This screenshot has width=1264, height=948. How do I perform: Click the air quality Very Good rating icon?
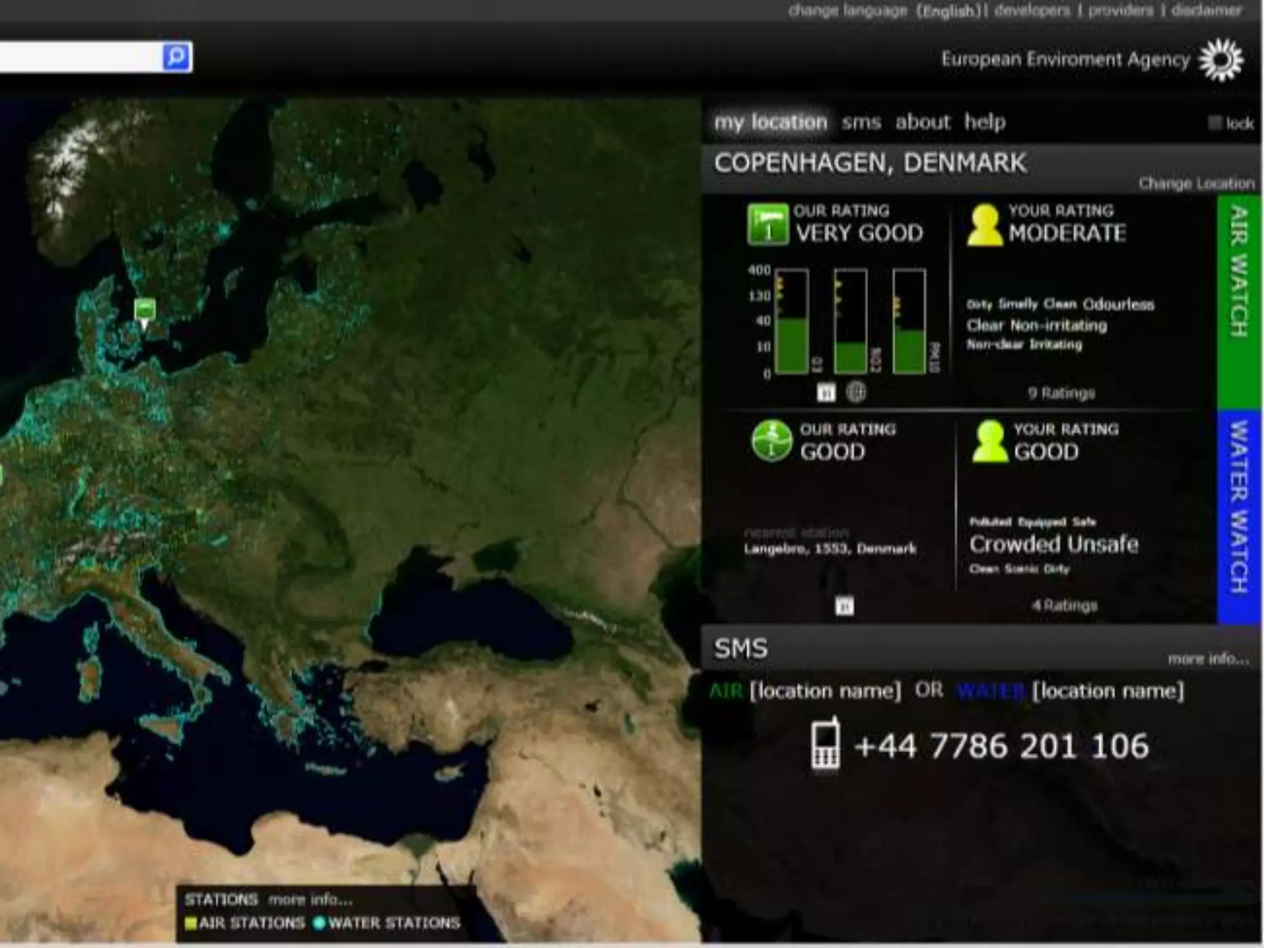pos(767,225)
